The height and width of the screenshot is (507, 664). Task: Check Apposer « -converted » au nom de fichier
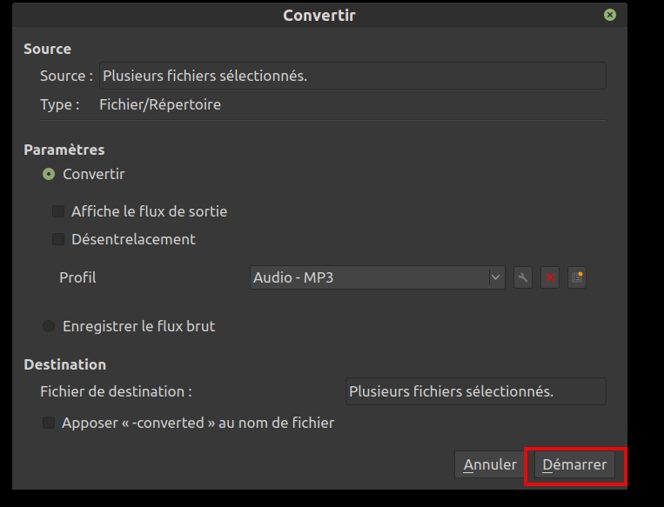pos(49,423)
